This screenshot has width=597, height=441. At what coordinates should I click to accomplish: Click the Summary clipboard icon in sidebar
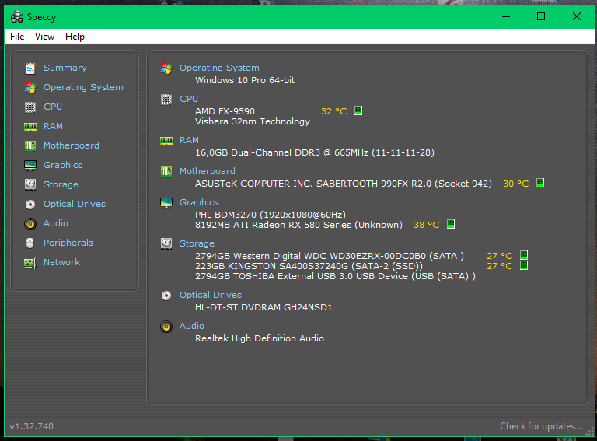(x=30, y=68)
